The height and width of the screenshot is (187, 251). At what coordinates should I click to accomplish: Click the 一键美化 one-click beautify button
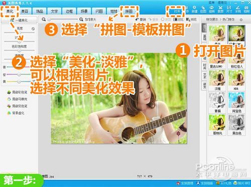pyautogui.click(x=19, y=20)
